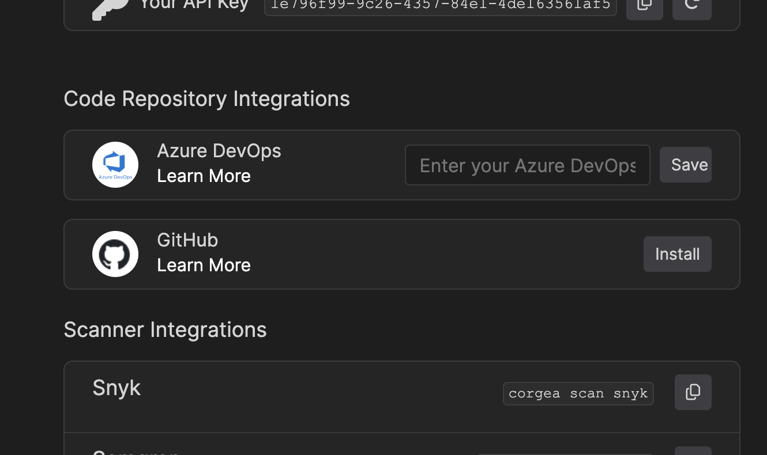767x455 pixels.
Task: Copy the command in the row below Snyk
Action: click(x=693, y=450)
